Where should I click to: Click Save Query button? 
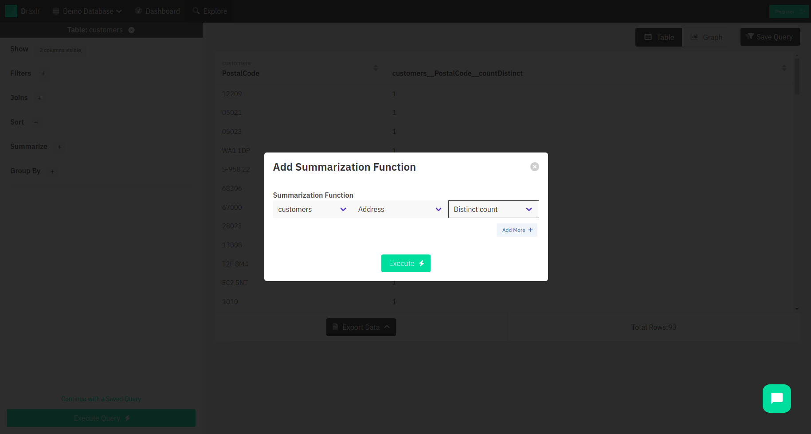pos(770,37)
